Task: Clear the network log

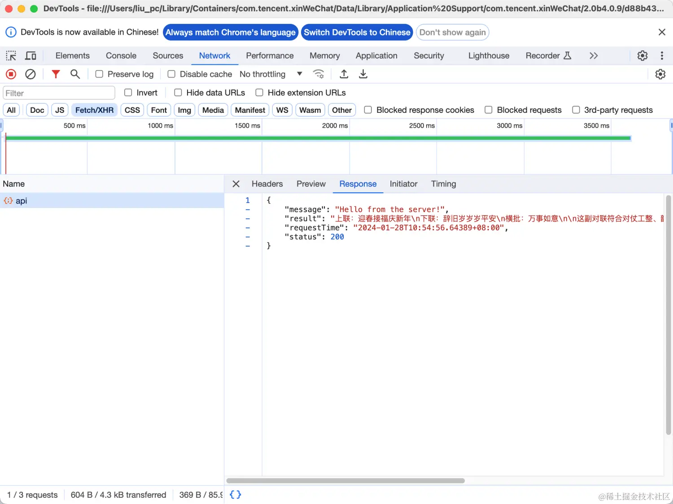Action: 31,74
